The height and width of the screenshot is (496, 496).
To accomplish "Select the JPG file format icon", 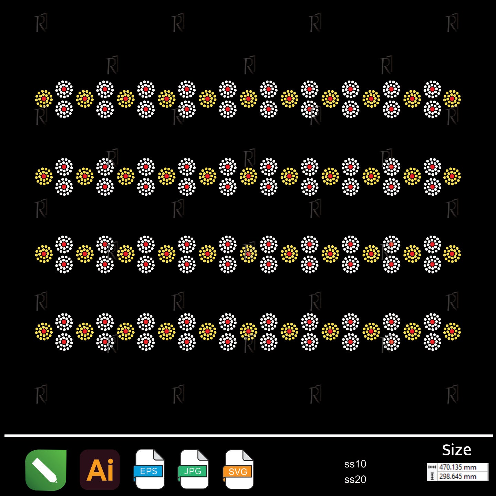I will [194, 469].
